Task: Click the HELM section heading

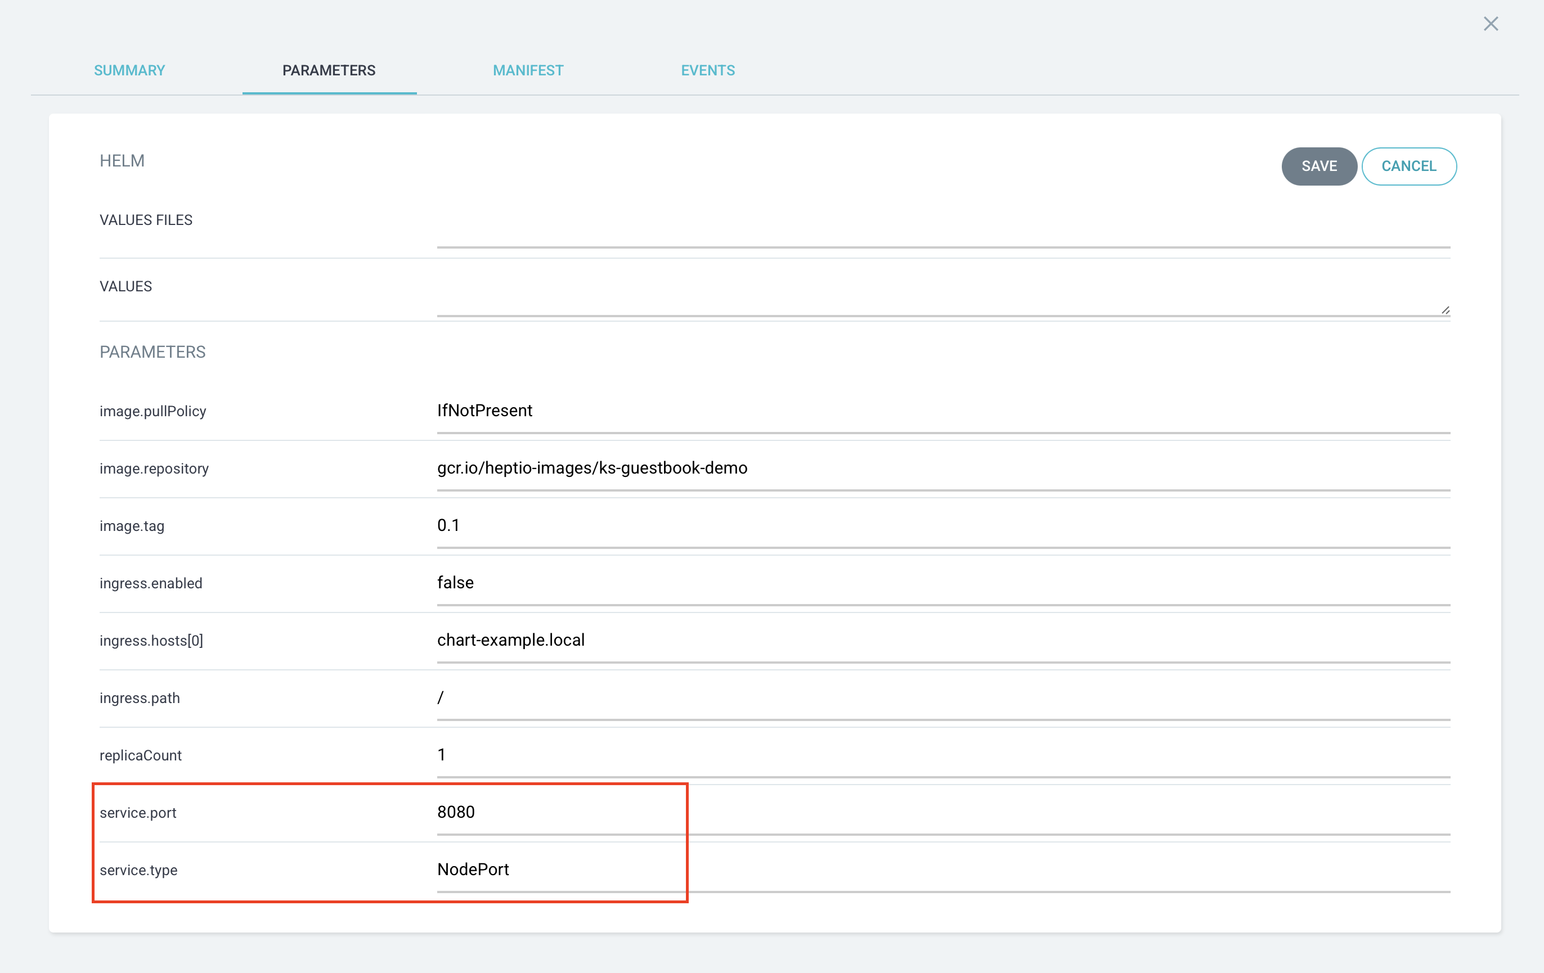Action: (122, 161)
